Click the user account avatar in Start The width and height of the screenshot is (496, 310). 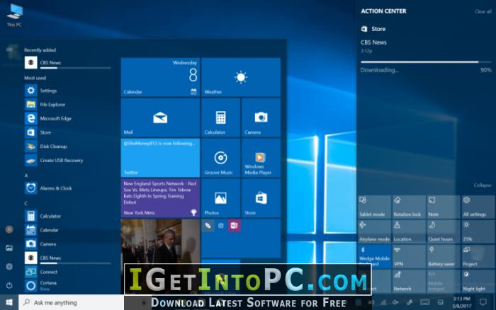click(9, 229)
